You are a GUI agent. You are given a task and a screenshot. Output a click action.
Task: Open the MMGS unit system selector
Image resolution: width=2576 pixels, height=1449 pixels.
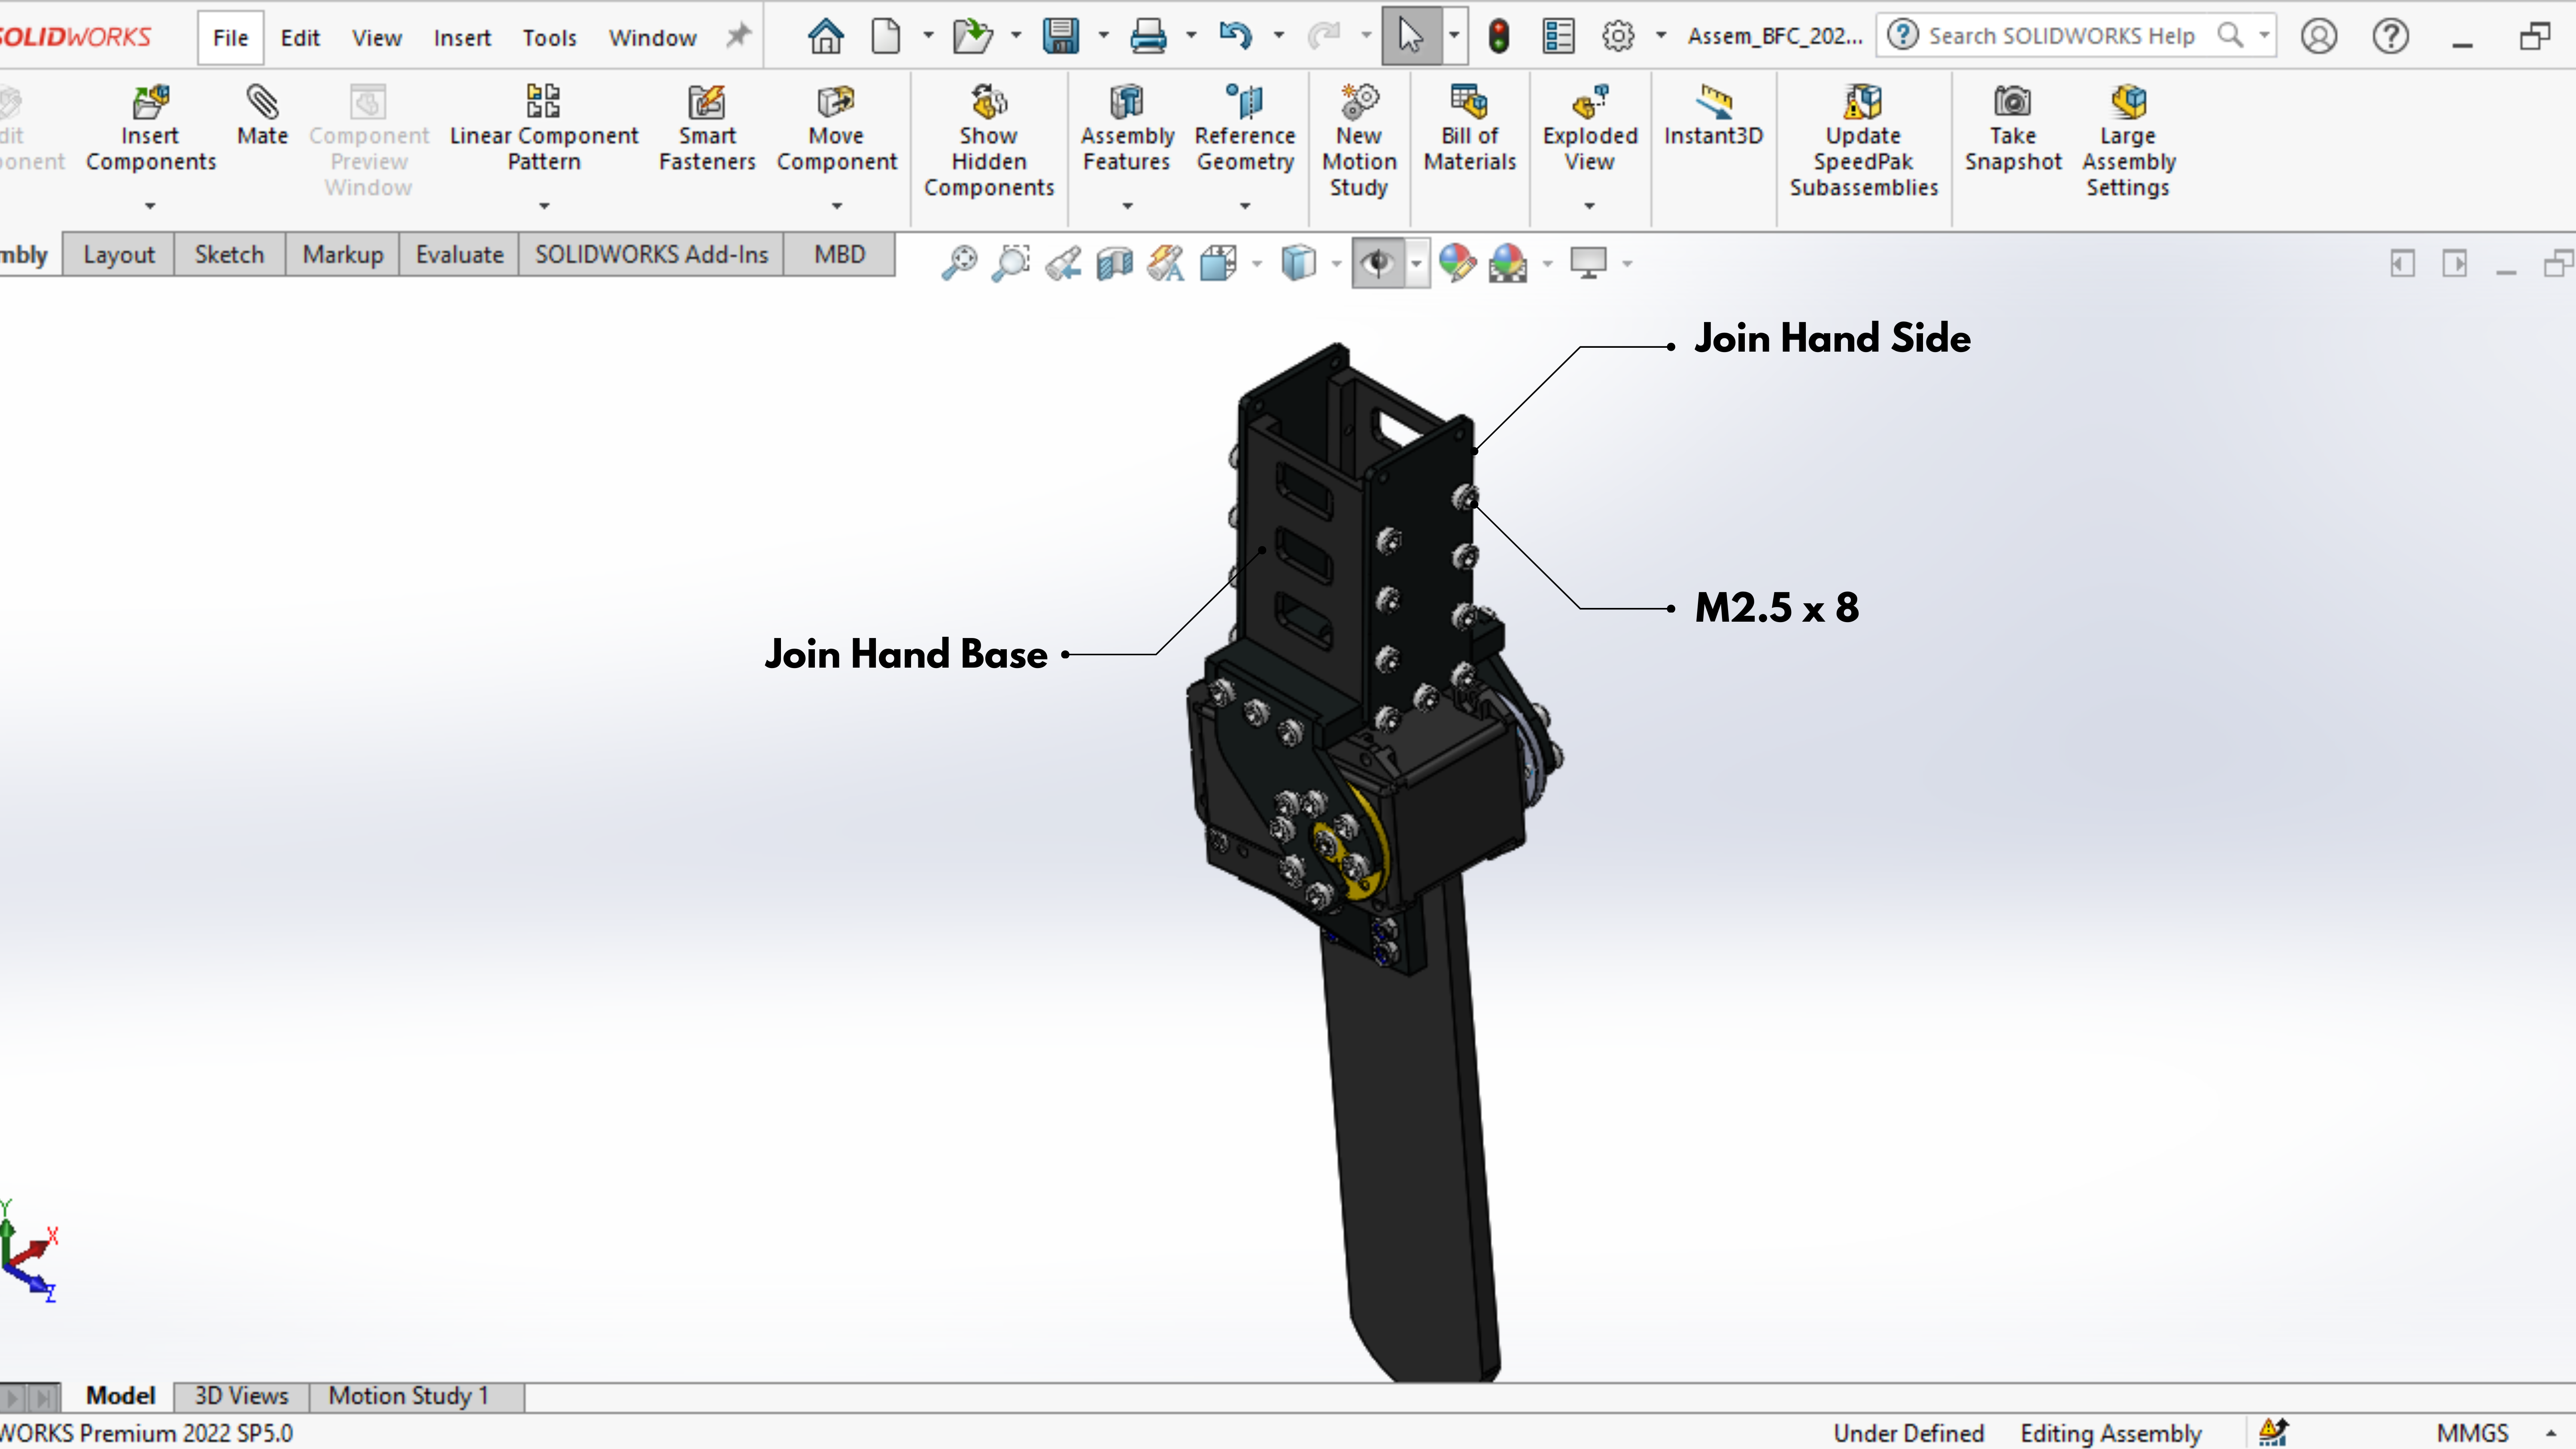click(x=2472, y=1433)
